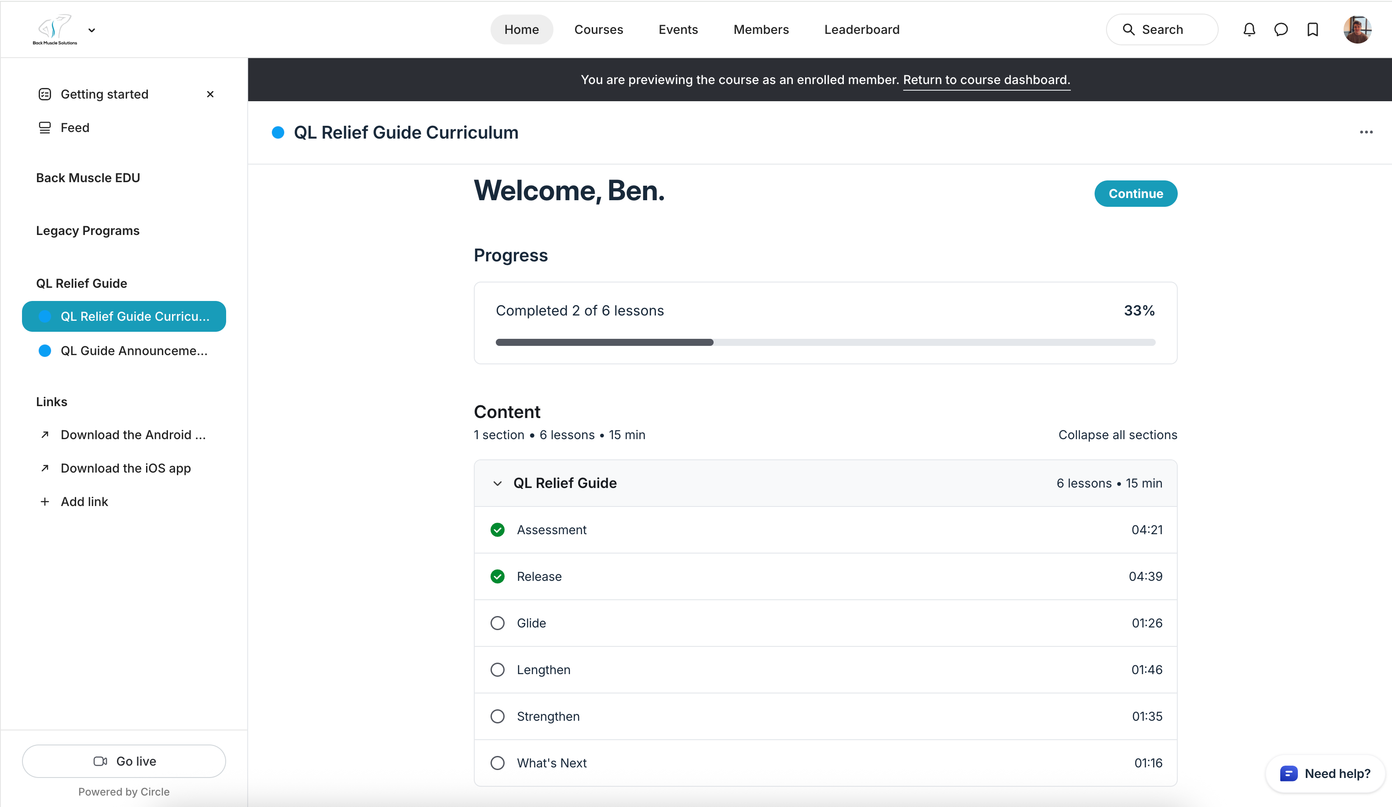
Task: Click the Getting started sidebar icon
Action: [x=44, y=94]
